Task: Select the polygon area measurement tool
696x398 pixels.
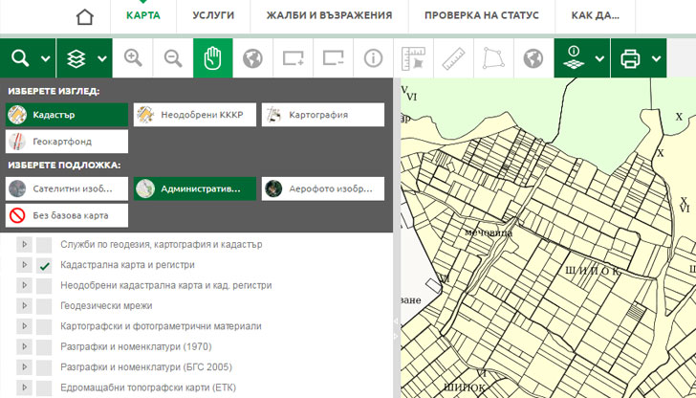Action: 493,59
